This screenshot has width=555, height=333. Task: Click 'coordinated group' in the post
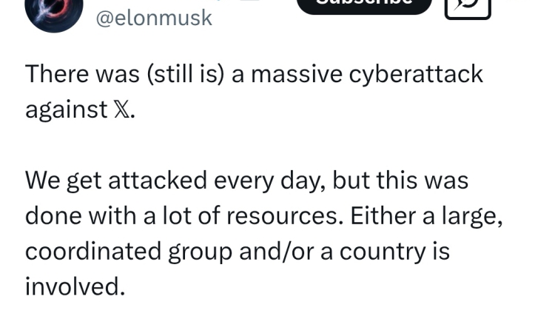(129, 252)
